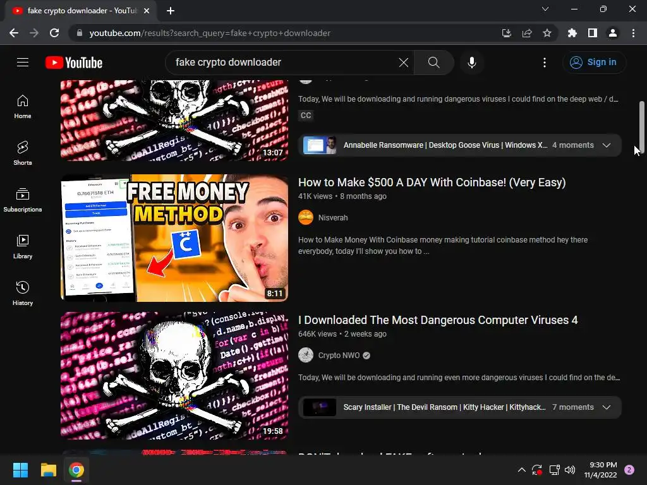Image resolution: width=647 pixels, height=485 pixels.
Task: Click the Crypto NWO channel avatar
Action: point(306,355)
